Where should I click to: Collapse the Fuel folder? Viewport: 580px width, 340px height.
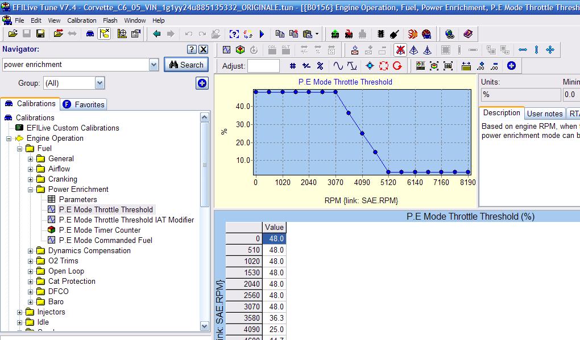[x=19, y=149]
